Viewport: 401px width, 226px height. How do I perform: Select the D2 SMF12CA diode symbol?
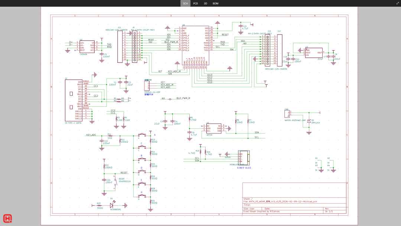pos(309,121)
